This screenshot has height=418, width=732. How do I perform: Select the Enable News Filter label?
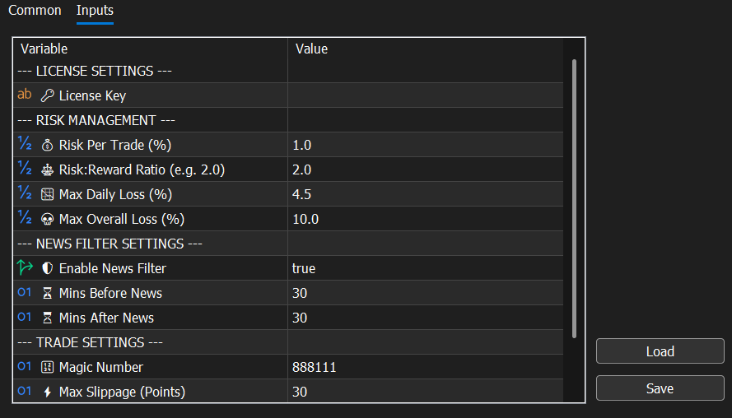113,268
